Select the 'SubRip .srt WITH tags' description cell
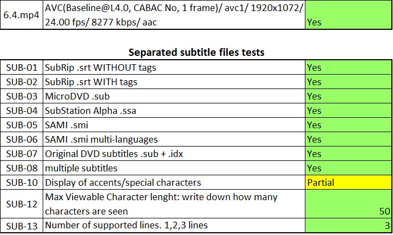 click(174, 82)
